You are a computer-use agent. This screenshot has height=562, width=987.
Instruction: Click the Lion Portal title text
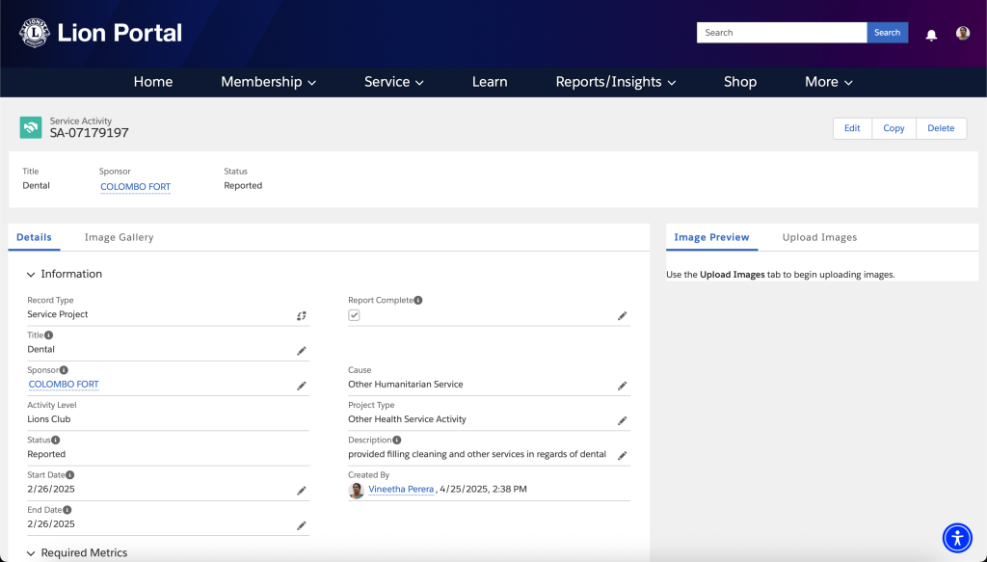120,33
